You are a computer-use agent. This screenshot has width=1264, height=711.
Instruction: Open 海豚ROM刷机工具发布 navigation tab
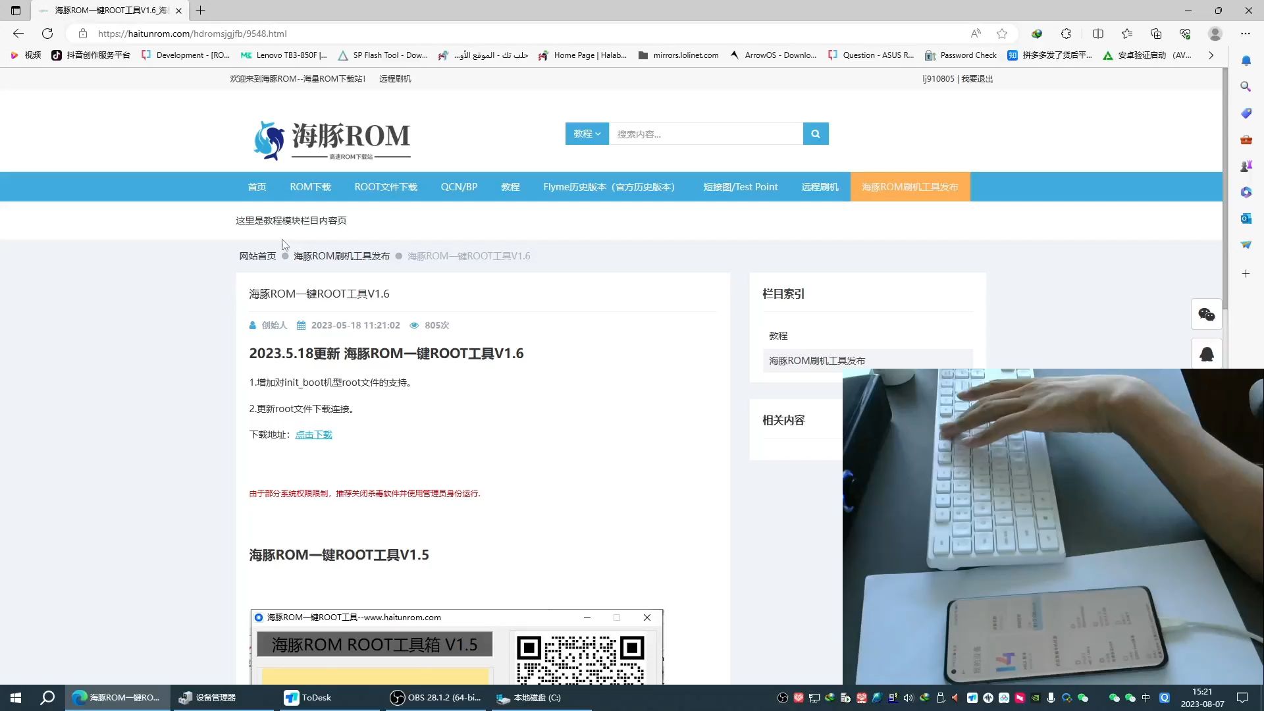(x=910, y=187)
